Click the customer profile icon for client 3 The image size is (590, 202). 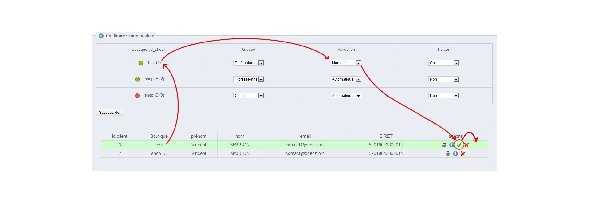point(444,145)
